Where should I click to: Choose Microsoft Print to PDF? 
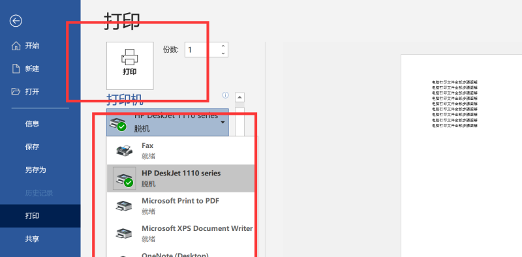(x=181, y=205)
